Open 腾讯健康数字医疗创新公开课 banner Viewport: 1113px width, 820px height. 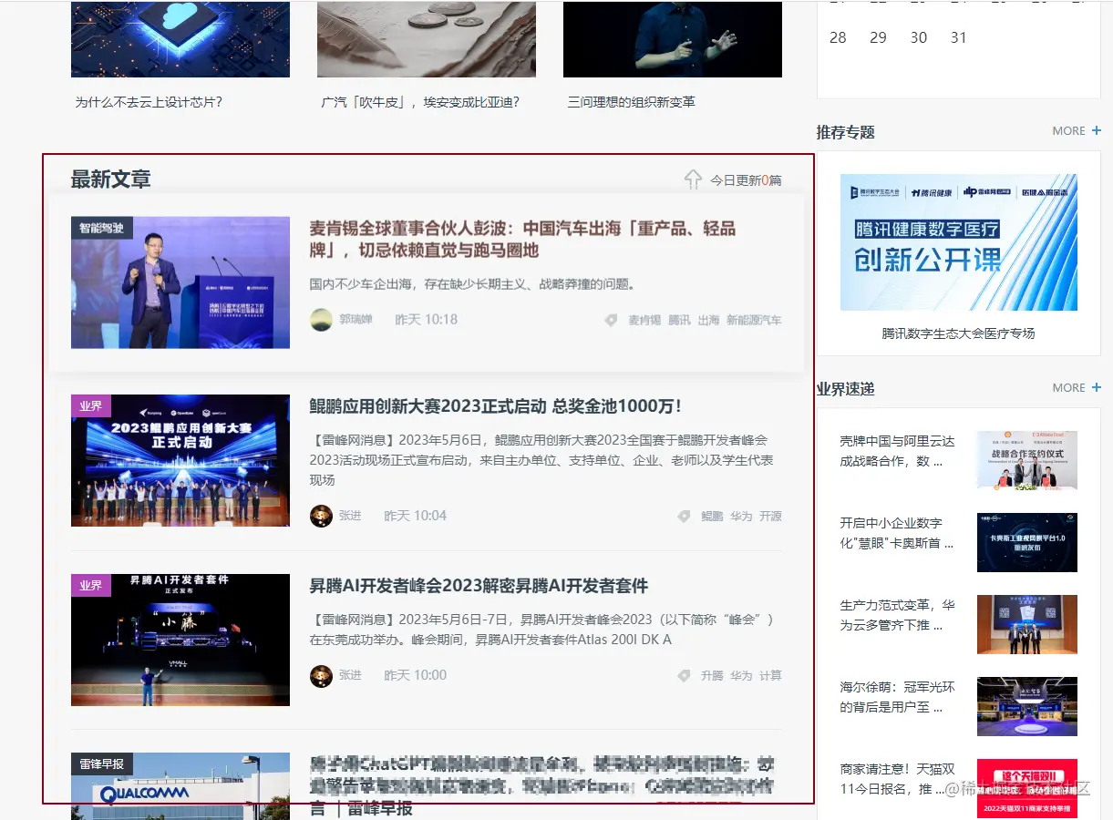[x=958, y=242]
